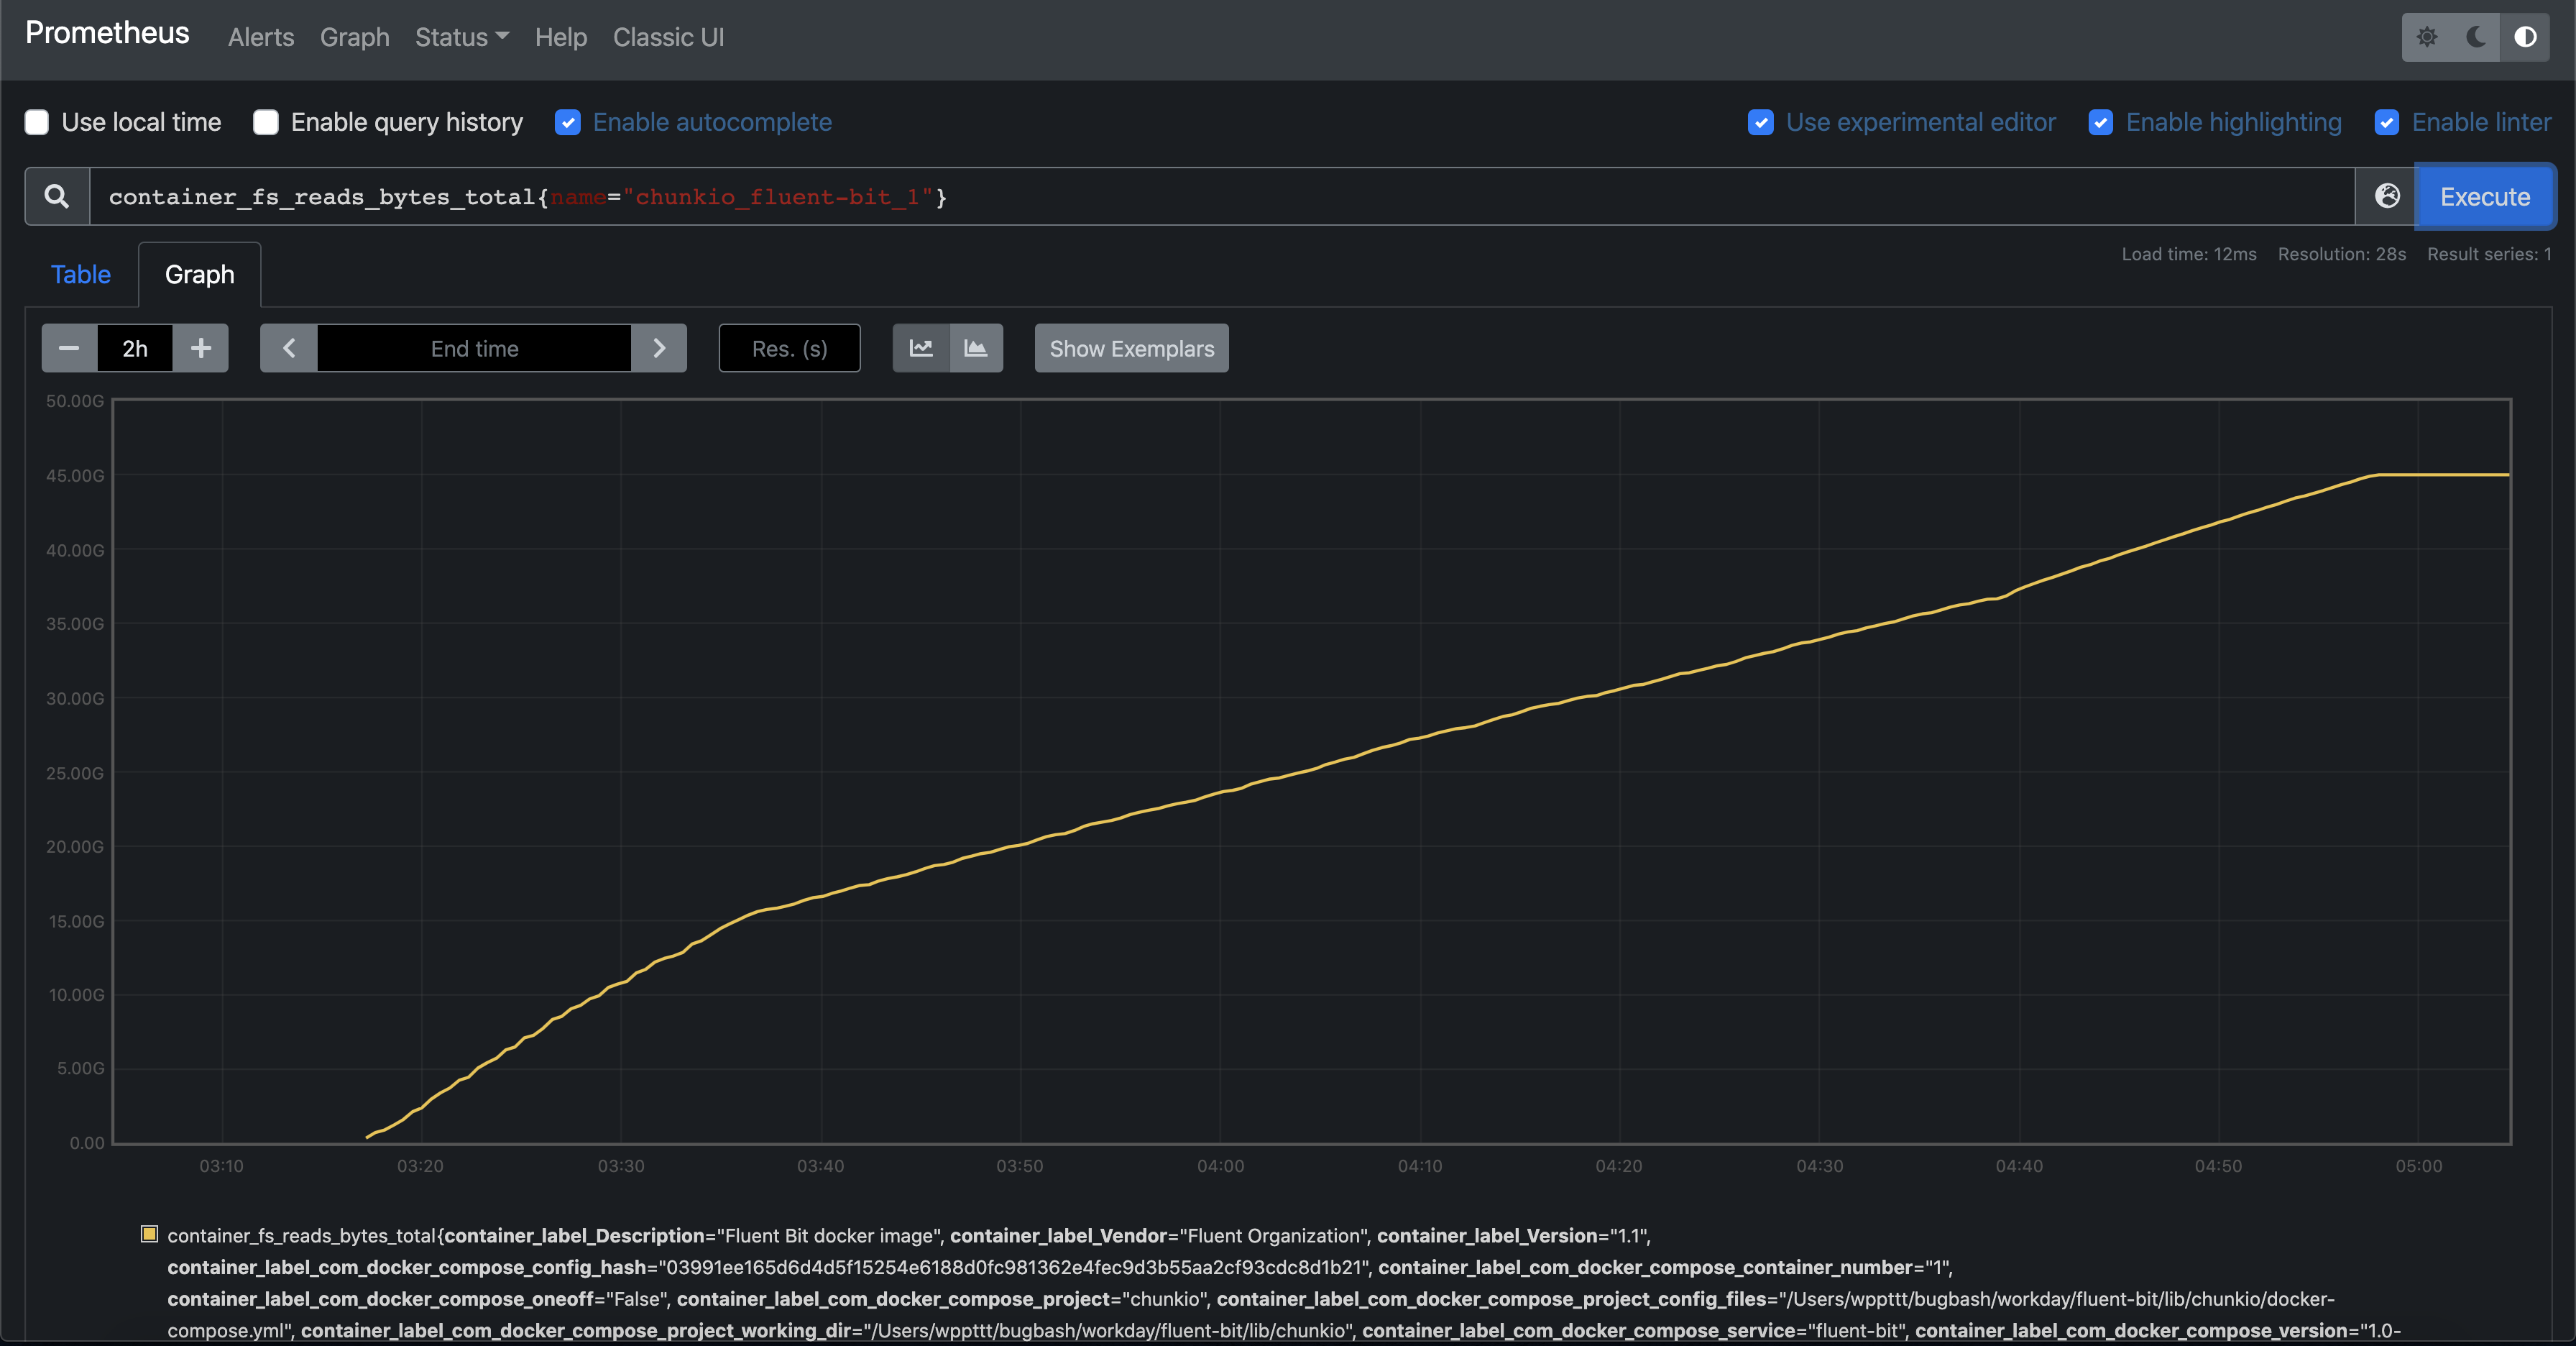This screenshot has width=2576, height=1346.
Task: Click the search magnifier icon
Action: click(56, 196)
